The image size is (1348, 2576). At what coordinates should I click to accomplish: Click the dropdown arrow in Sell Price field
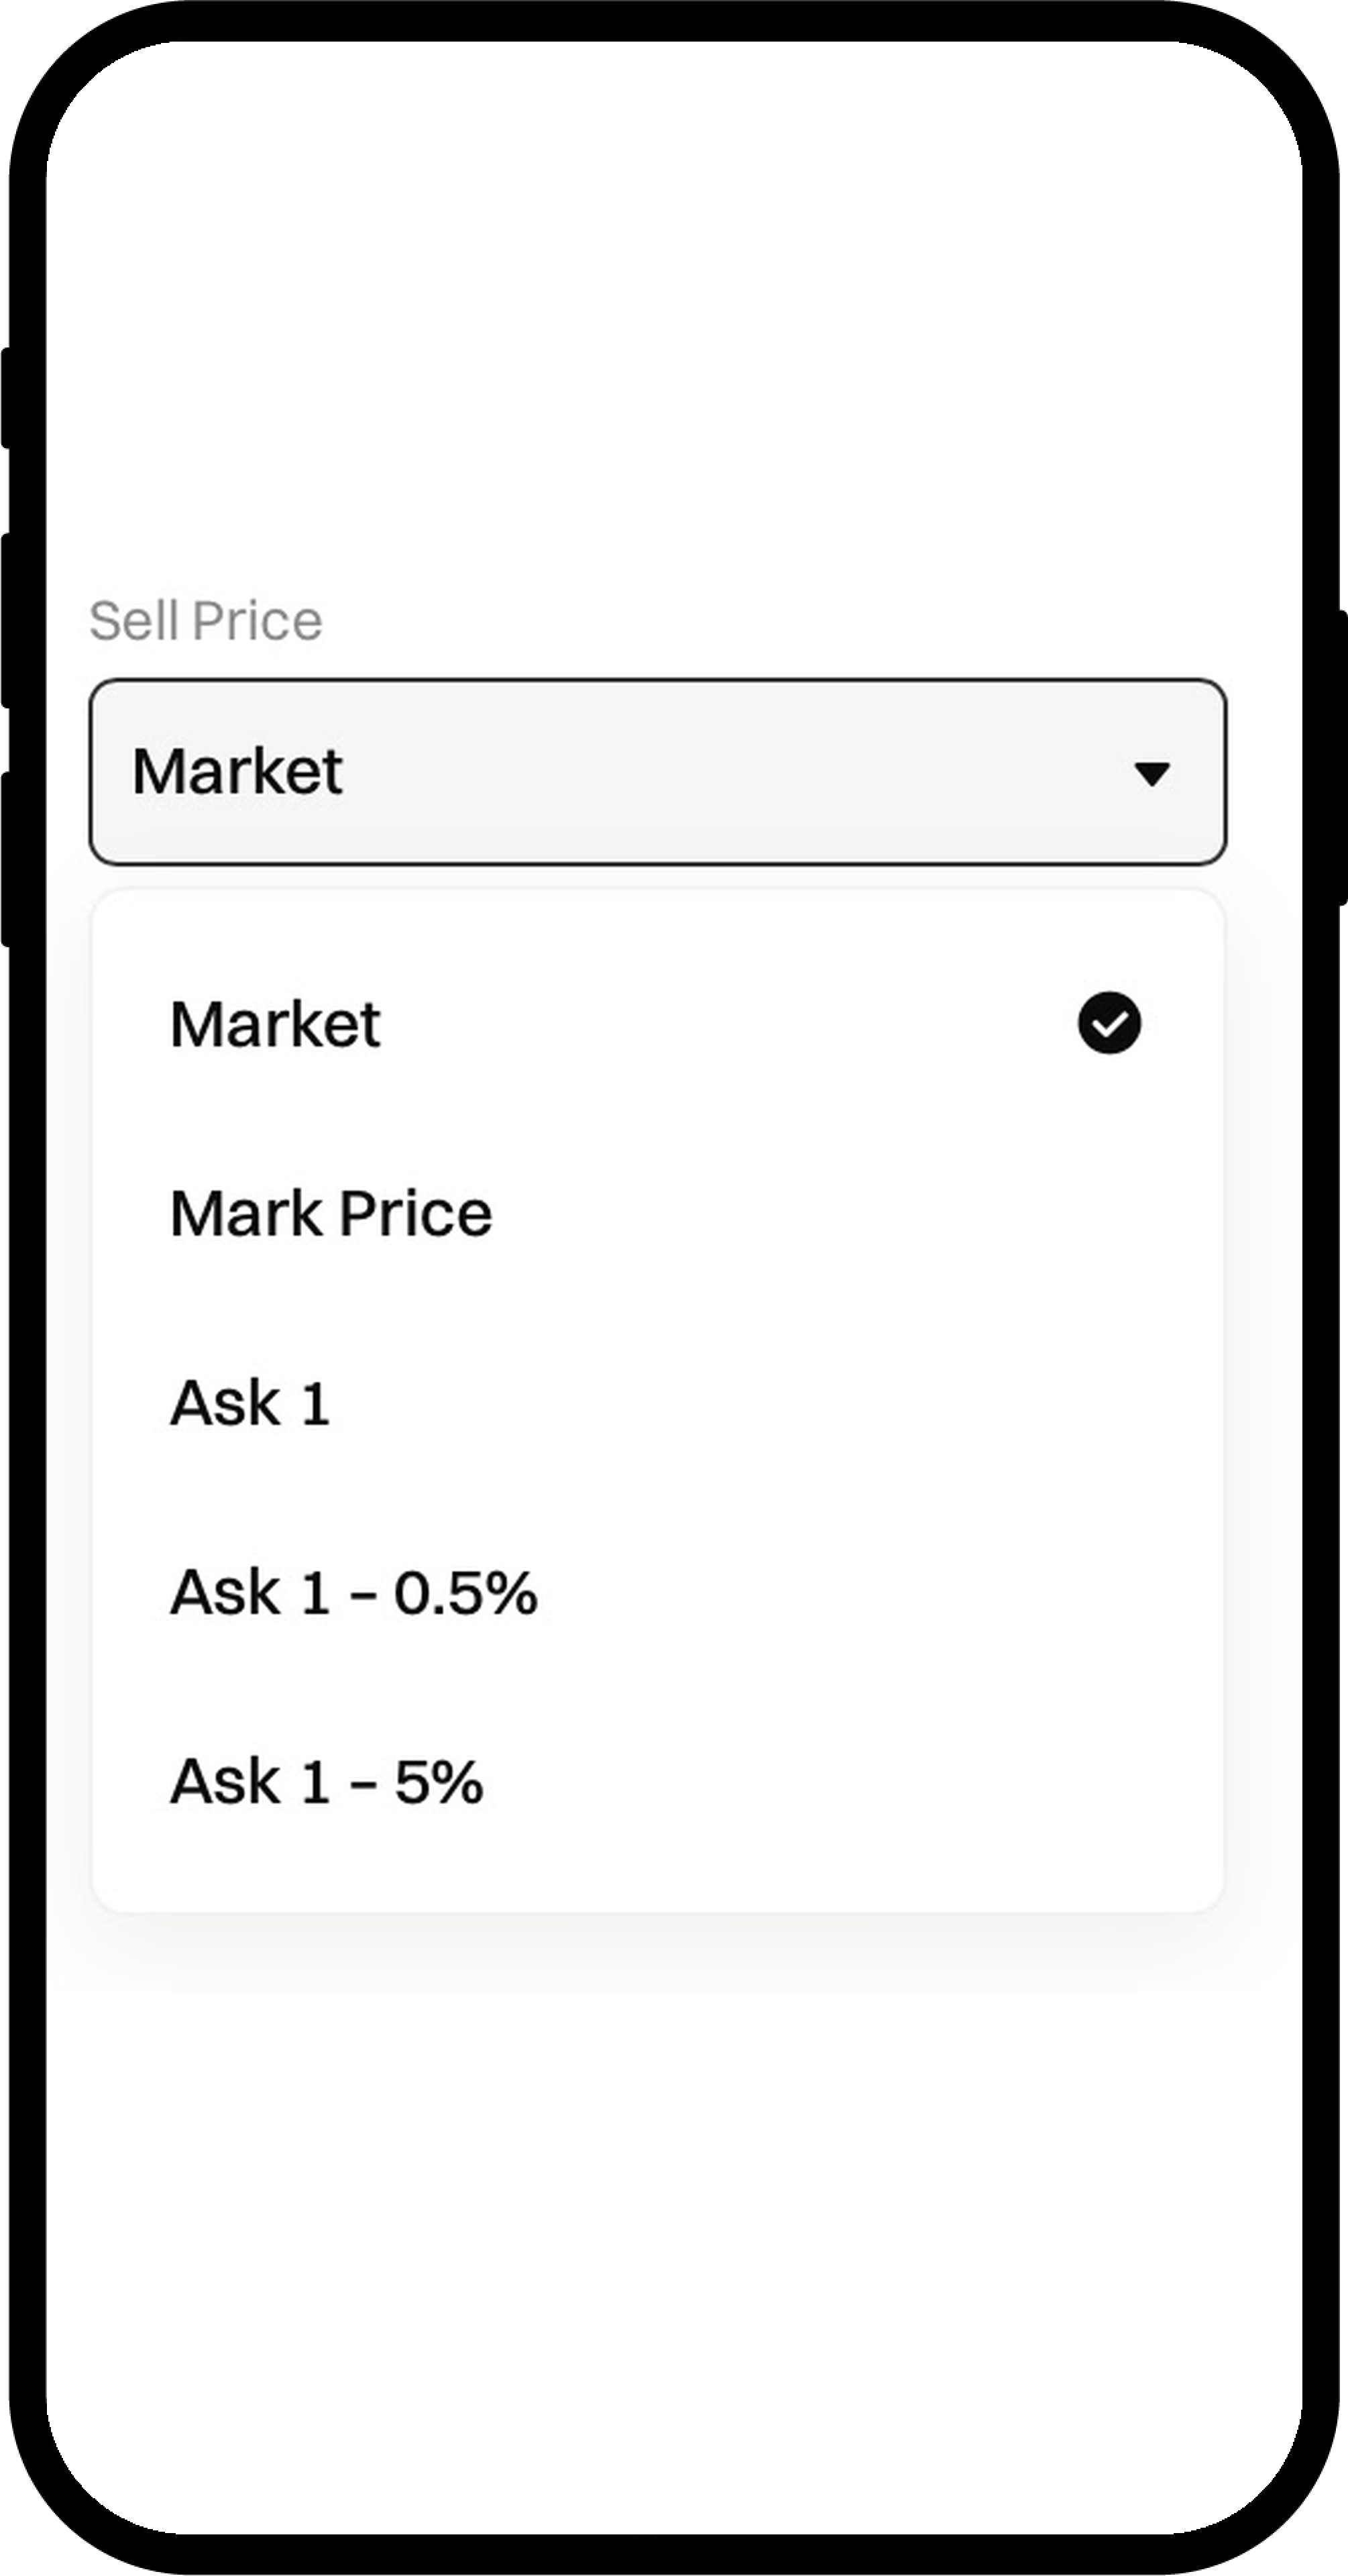(1151, 773)
